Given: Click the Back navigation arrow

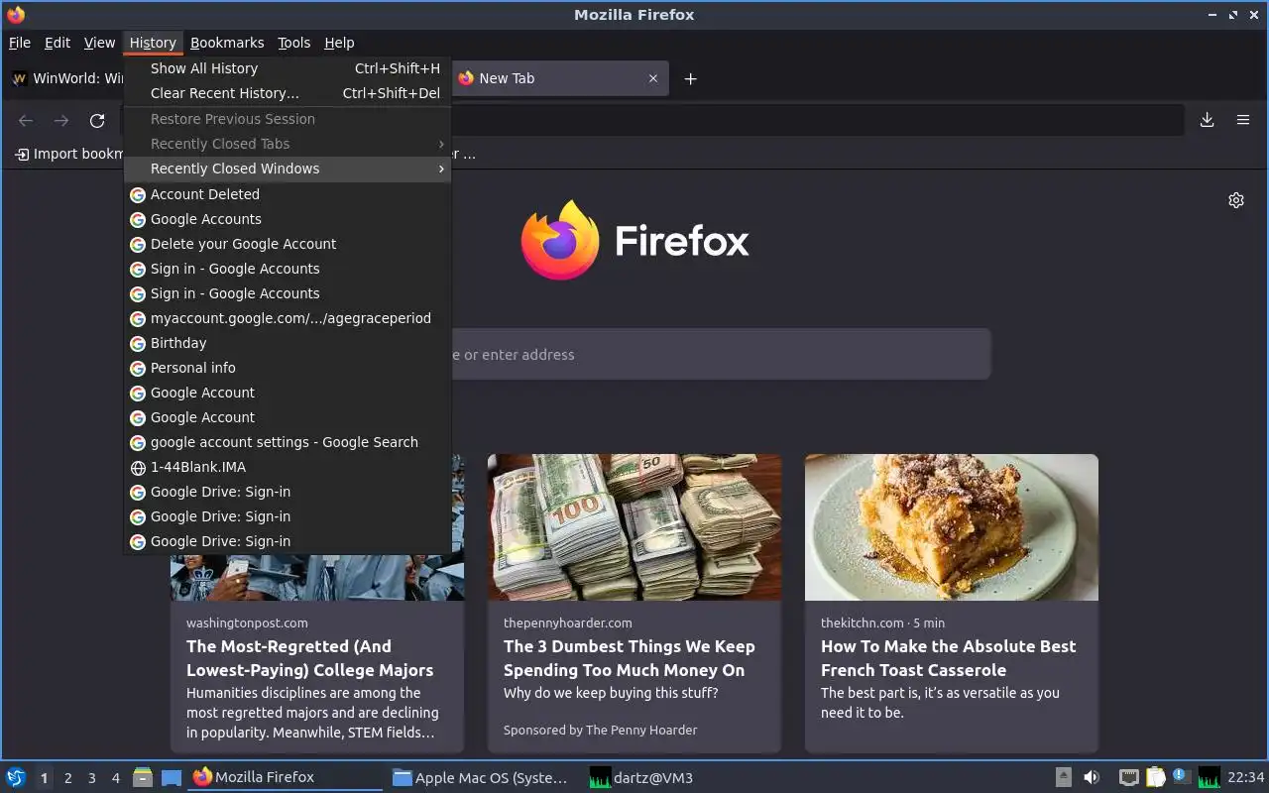Looking at the screenshot, I should coord(26,120).
